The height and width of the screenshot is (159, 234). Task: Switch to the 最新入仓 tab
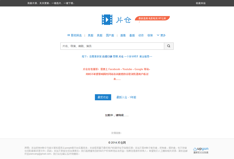point(126,97)
